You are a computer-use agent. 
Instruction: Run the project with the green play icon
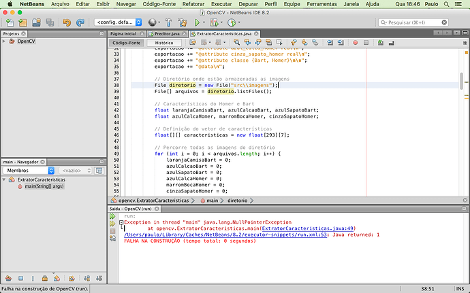pos(198,22)
